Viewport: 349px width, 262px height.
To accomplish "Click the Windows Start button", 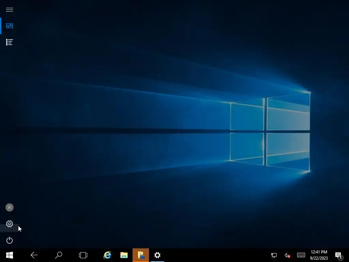I will (9, 255).
